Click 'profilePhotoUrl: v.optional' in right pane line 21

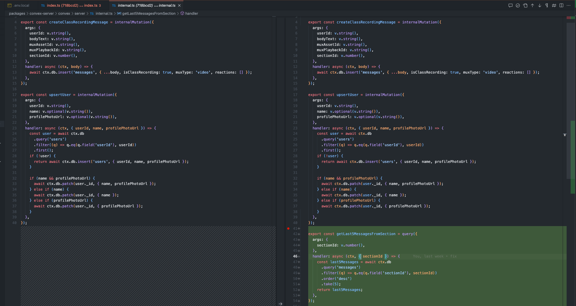click(346, 117)
